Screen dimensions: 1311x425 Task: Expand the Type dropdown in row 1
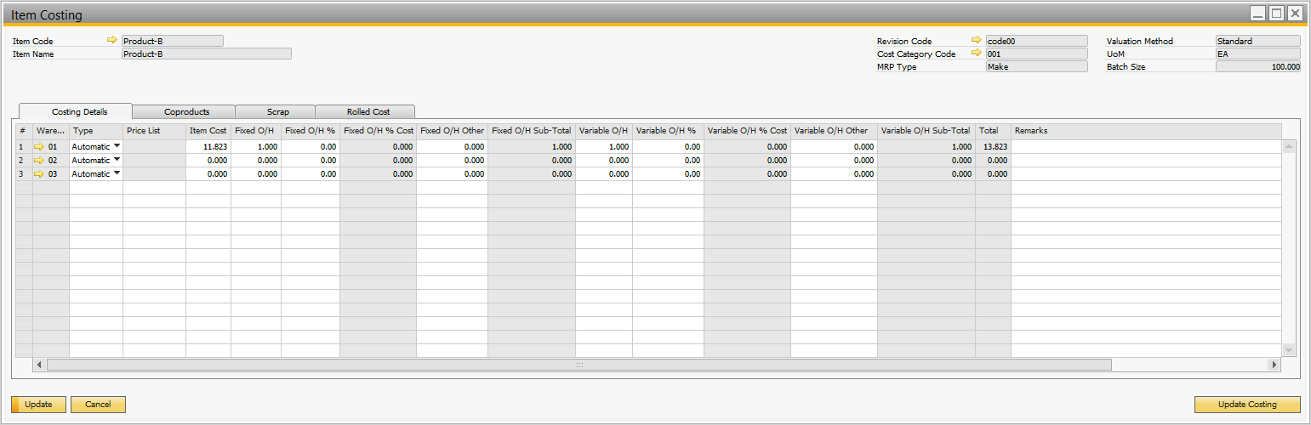(x=117, y=146)
